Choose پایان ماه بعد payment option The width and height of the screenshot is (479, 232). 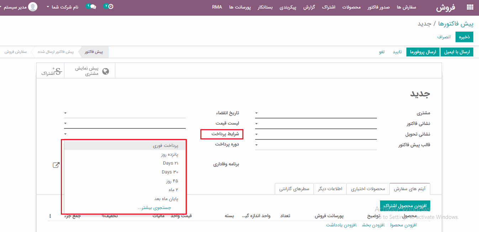(x=166, y=199)
